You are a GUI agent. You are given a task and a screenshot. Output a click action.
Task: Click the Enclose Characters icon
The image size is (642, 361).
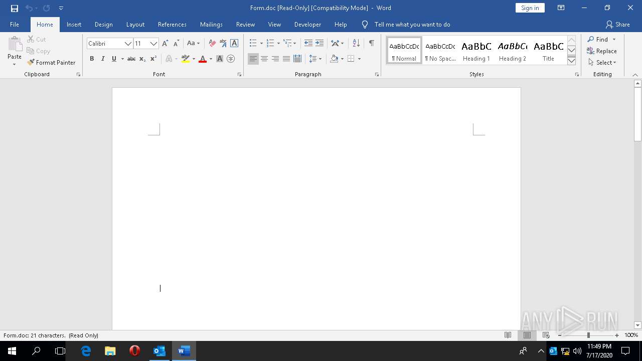tap(231, 59)
